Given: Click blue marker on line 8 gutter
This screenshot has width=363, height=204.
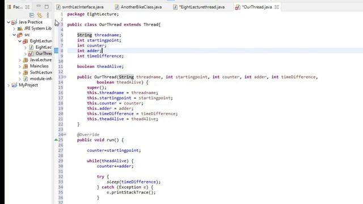Looking at the screenshot, I should tap(56, 50).
